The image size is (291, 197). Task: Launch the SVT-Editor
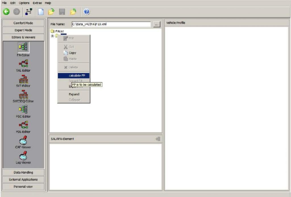tap(23, 78)
